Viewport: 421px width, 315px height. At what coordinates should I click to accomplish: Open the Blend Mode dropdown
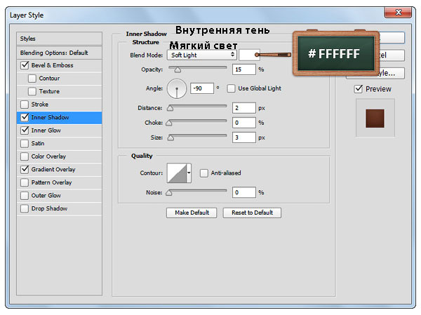tap(201, 55)
